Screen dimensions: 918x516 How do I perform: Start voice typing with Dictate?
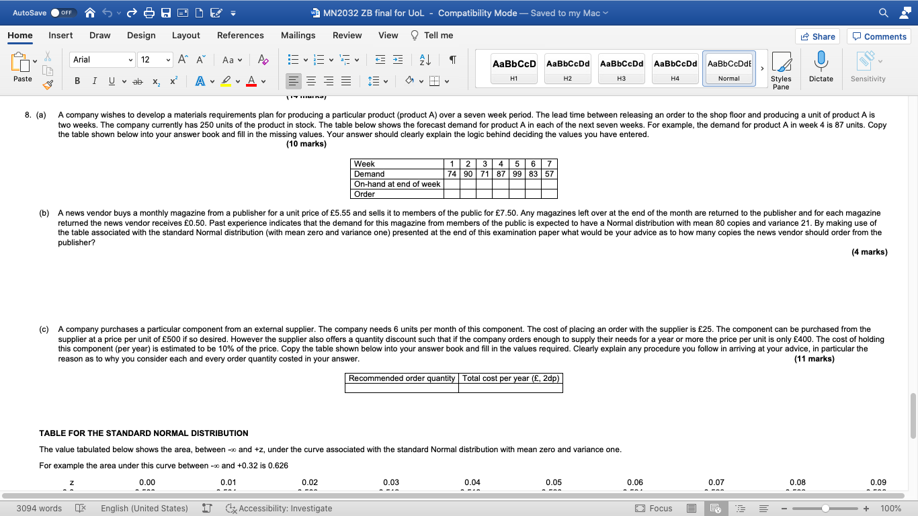(x=821, y=67)
